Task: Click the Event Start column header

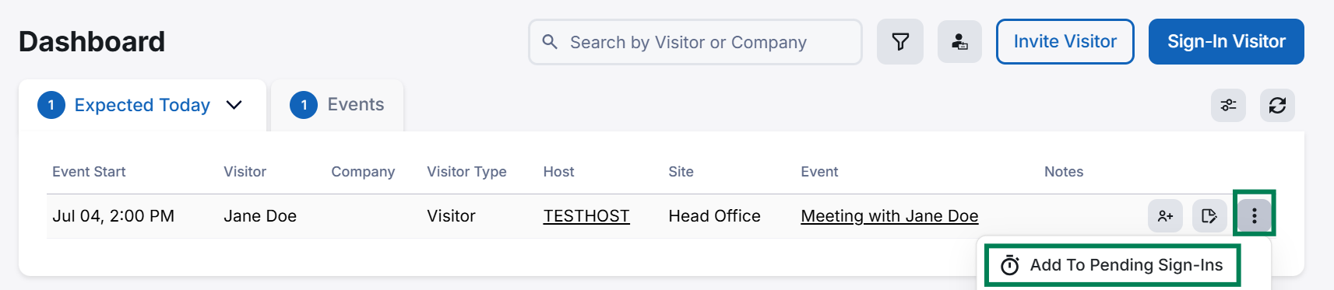Action: tap(89, 172)
